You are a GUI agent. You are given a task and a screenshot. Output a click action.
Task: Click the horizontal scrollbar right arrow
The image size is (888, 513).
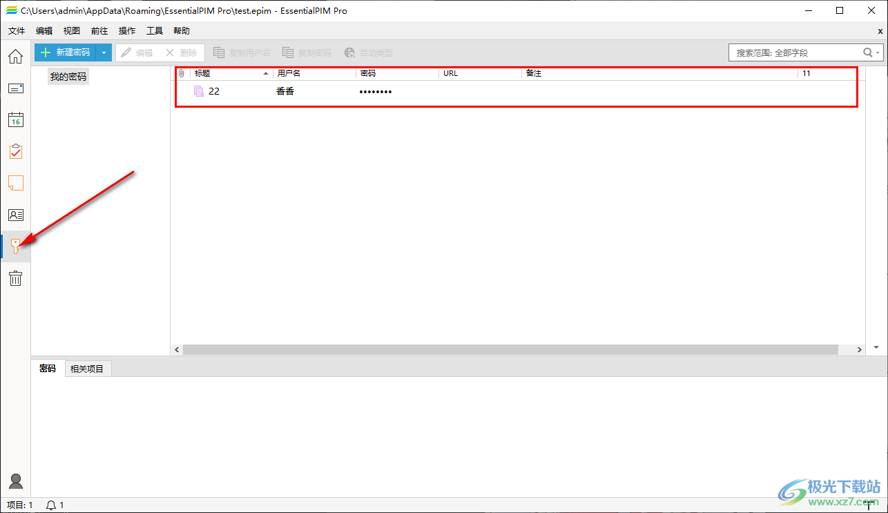click(859, 350)
